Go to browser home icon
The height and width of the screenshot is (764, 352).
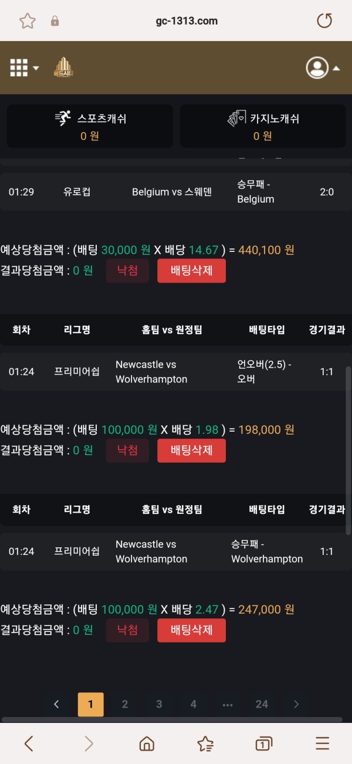(x=147, y=744)
